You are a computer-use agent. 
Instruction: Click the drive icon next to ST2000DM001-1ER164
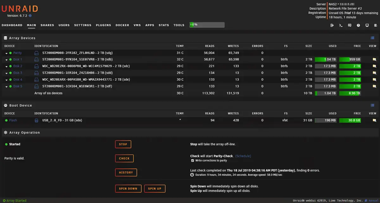36,73
